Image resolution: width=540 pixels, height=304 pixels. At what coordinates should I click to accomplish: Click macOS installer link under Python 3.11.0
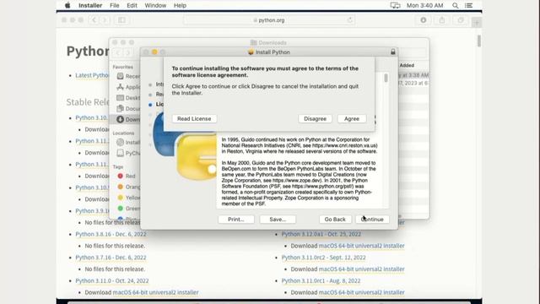click(155, 292)
